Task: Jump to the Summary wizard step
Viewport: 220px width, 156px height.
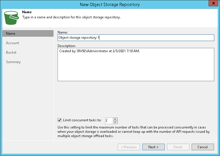Action: (x=13, y=62)
